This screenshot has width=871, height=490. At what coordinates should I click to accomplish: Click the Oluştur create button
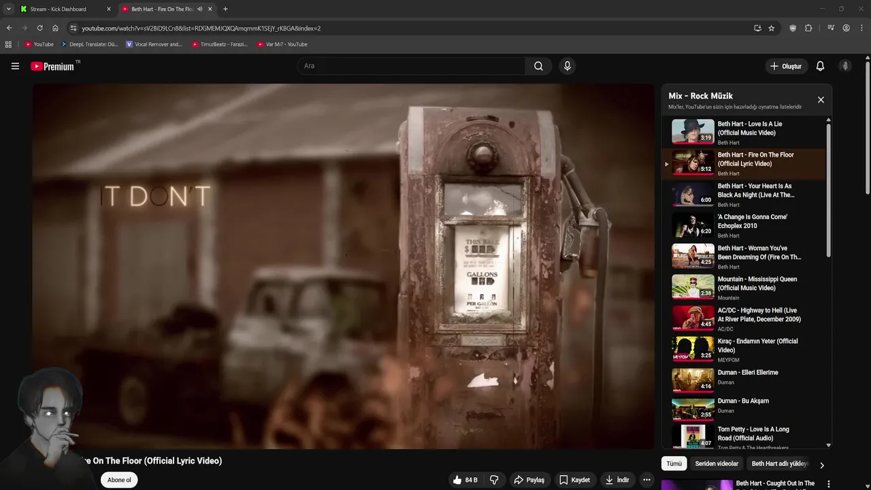coord(785,66)
